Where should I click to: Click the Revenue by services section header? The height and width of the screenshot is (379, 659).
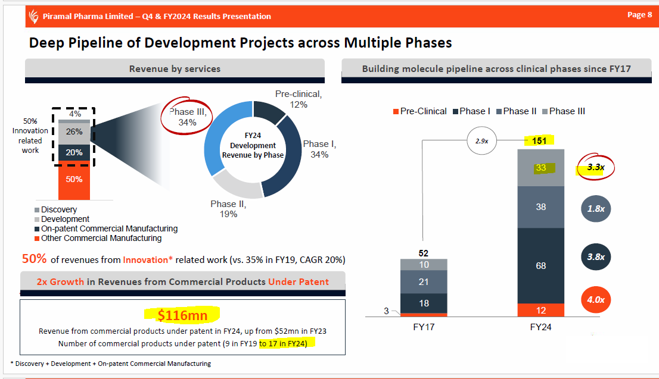tap(175, 69)
